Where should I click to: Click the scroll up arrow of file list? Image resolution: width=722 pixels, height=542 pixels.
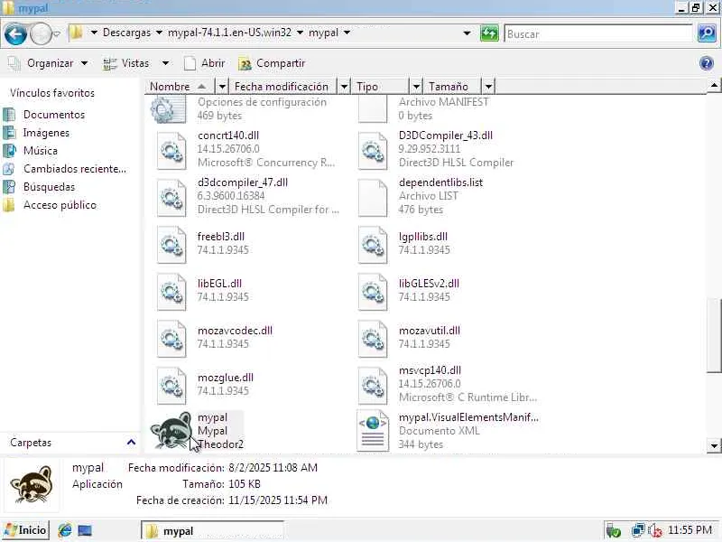pyautogui.click(x=714, y=85)
